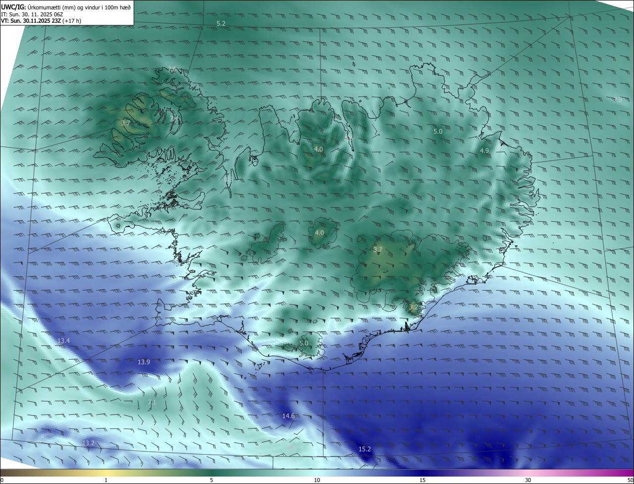Click the 7.4 value label in the Westfjords

pos(174,119)
